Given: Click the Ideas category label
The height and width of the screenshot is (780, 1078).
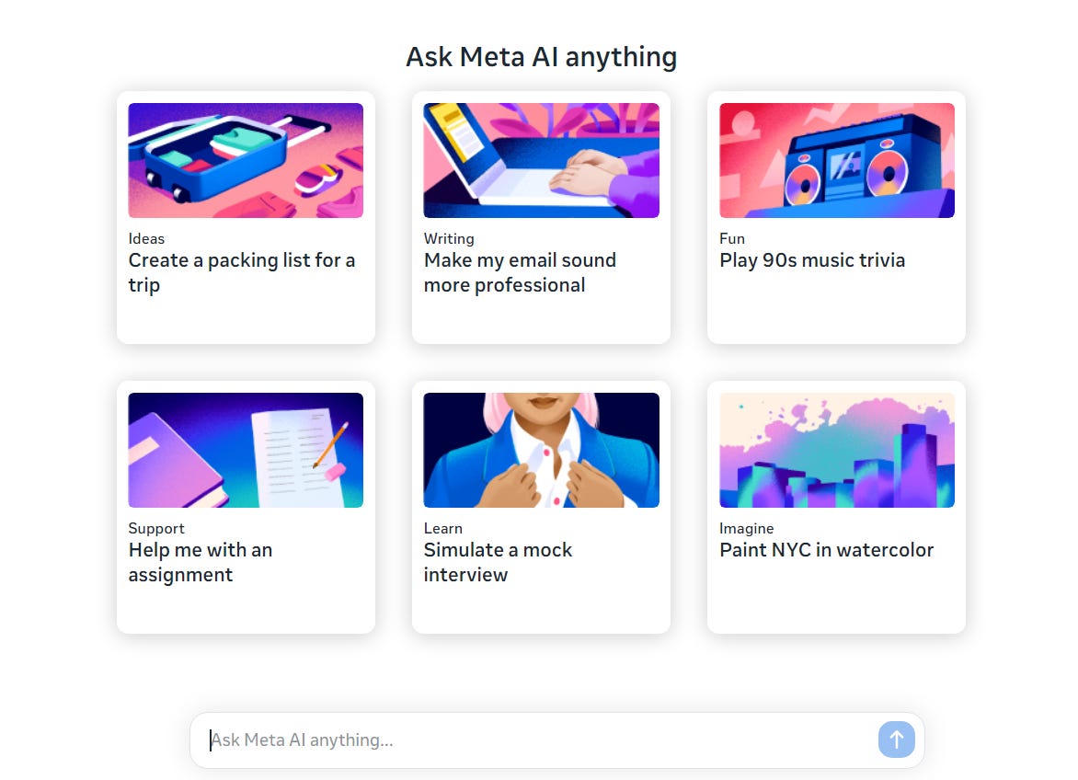Looking at the screenshot, I should 146,238.
